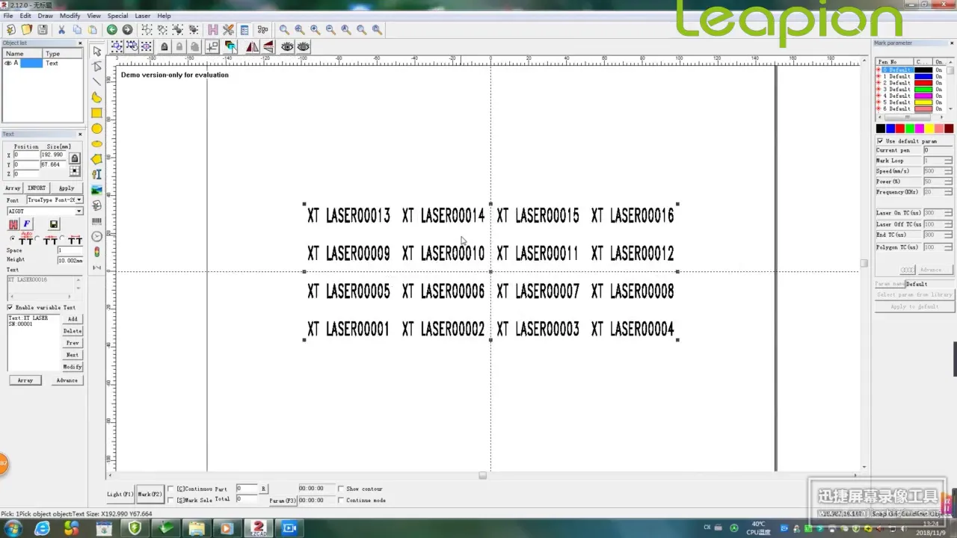Check the [C]Continuous checkbox
Viewport: 957px width, 538px height.
point(170,489)
